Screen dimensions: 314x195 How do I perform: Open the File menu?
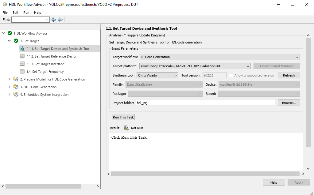point(5,13)
